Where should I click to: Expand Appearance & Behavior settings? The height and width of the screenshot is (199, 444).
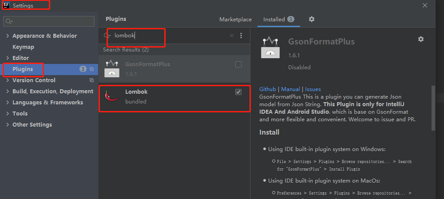[x=8, y=36]
